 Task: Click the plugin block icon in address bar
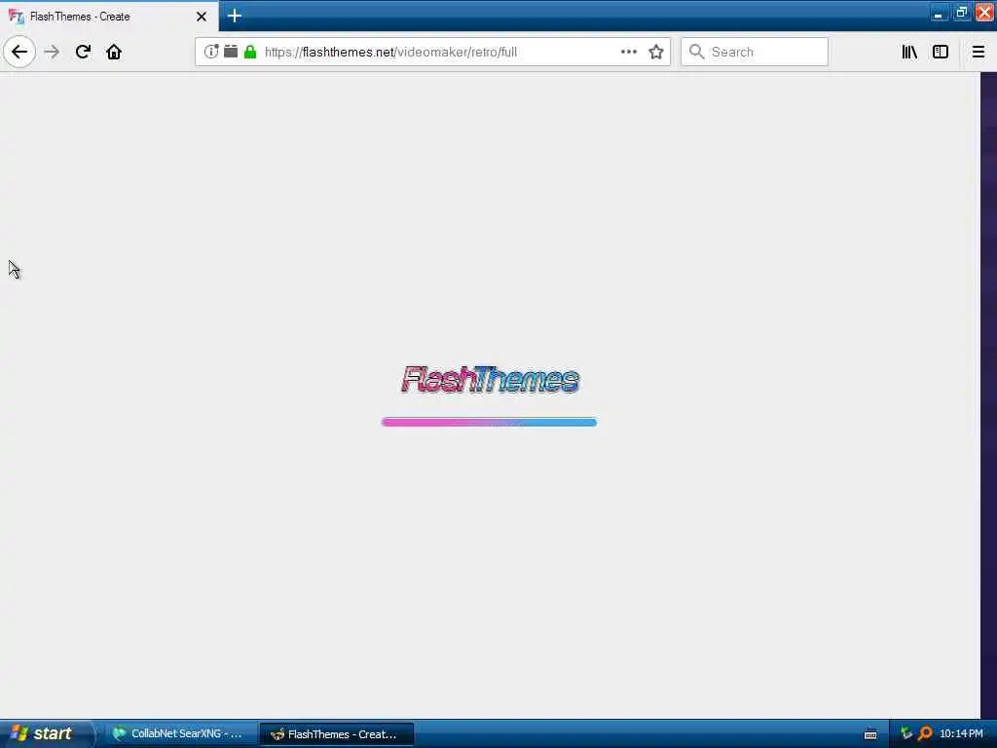coord(231,52)
